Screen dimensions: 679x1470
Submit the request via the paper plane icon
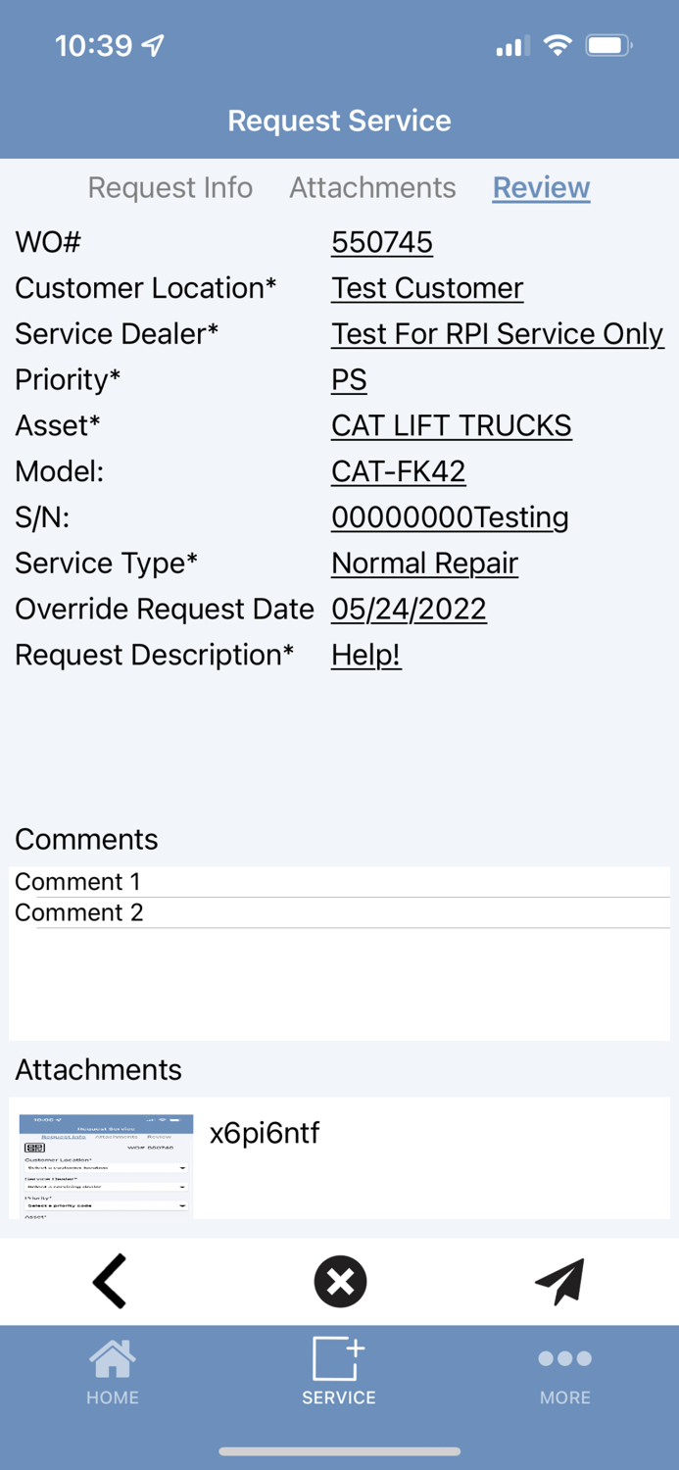coord(560,1281)
